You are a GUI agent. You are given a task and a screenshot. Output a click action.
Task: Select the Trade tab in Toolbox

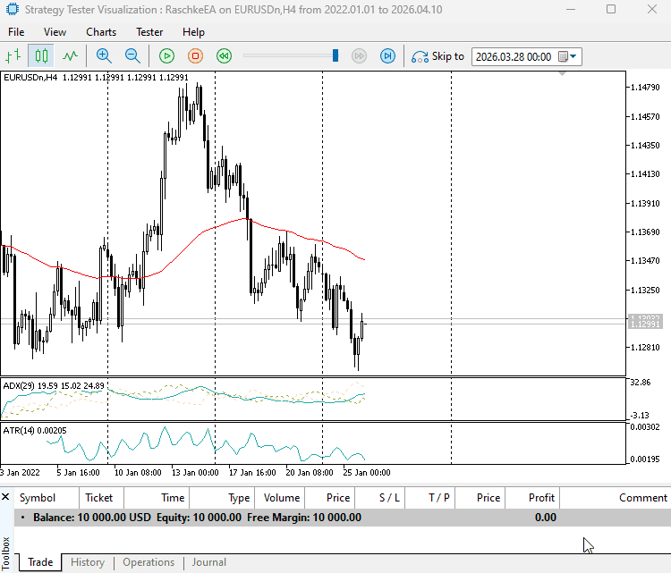click(x=40, y=562)
